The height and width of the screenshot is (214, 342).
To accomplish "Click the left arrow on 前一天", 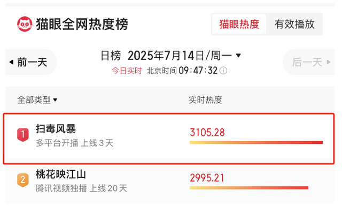I will [11, 63].
